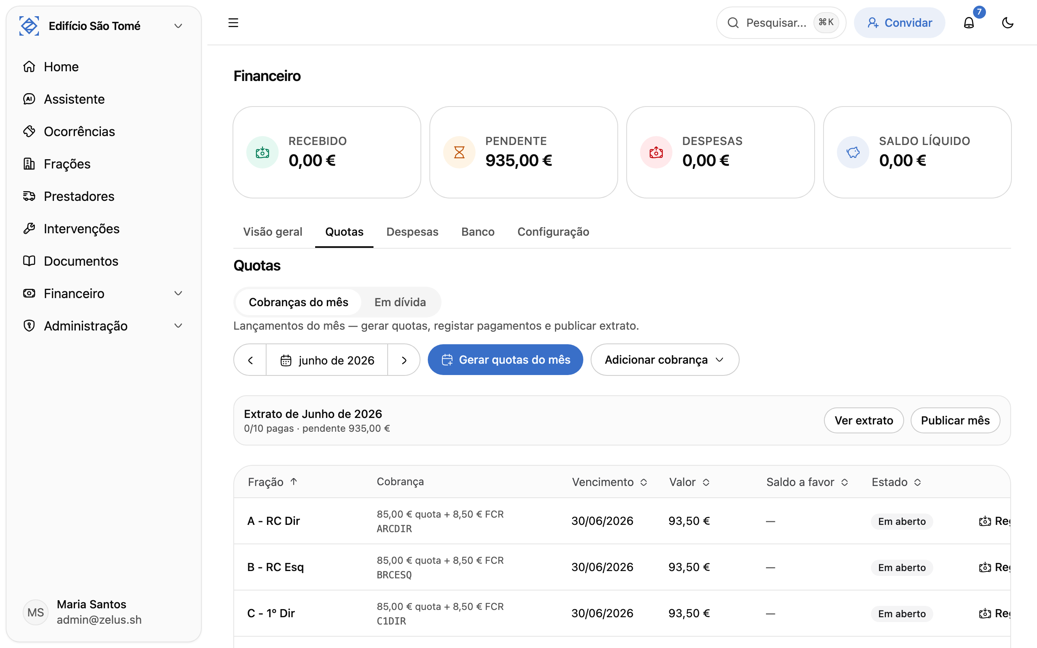Click the Saldo Líquido piggy bank icon
Viewport: 1037px width, 648px height.
(x=853, y=152)
